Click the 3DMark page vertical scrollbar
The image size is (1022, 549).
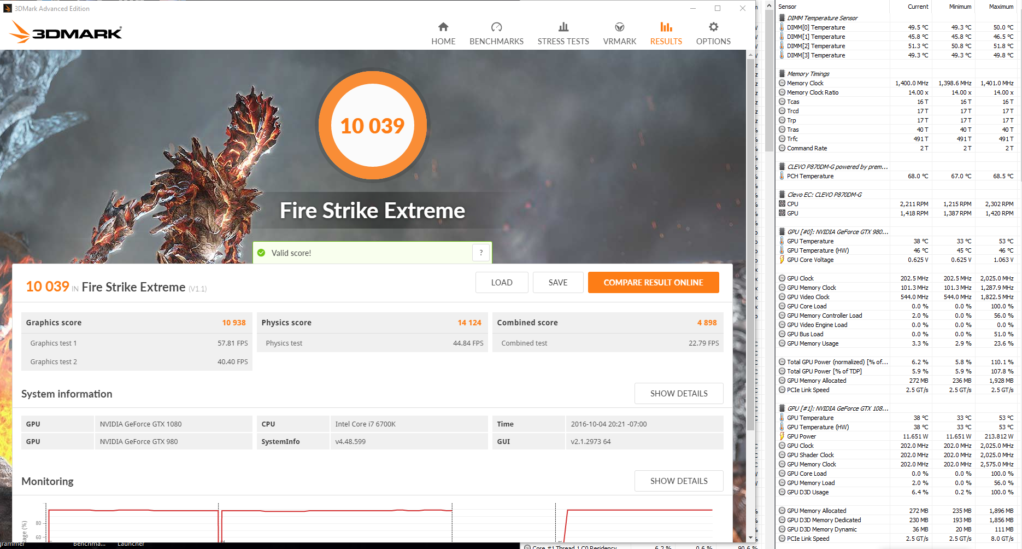pos(751,246)
